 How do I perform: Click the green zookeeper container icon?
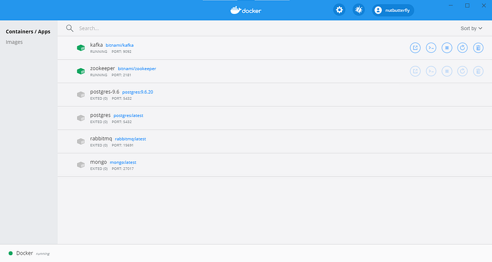tap(81, 71)
